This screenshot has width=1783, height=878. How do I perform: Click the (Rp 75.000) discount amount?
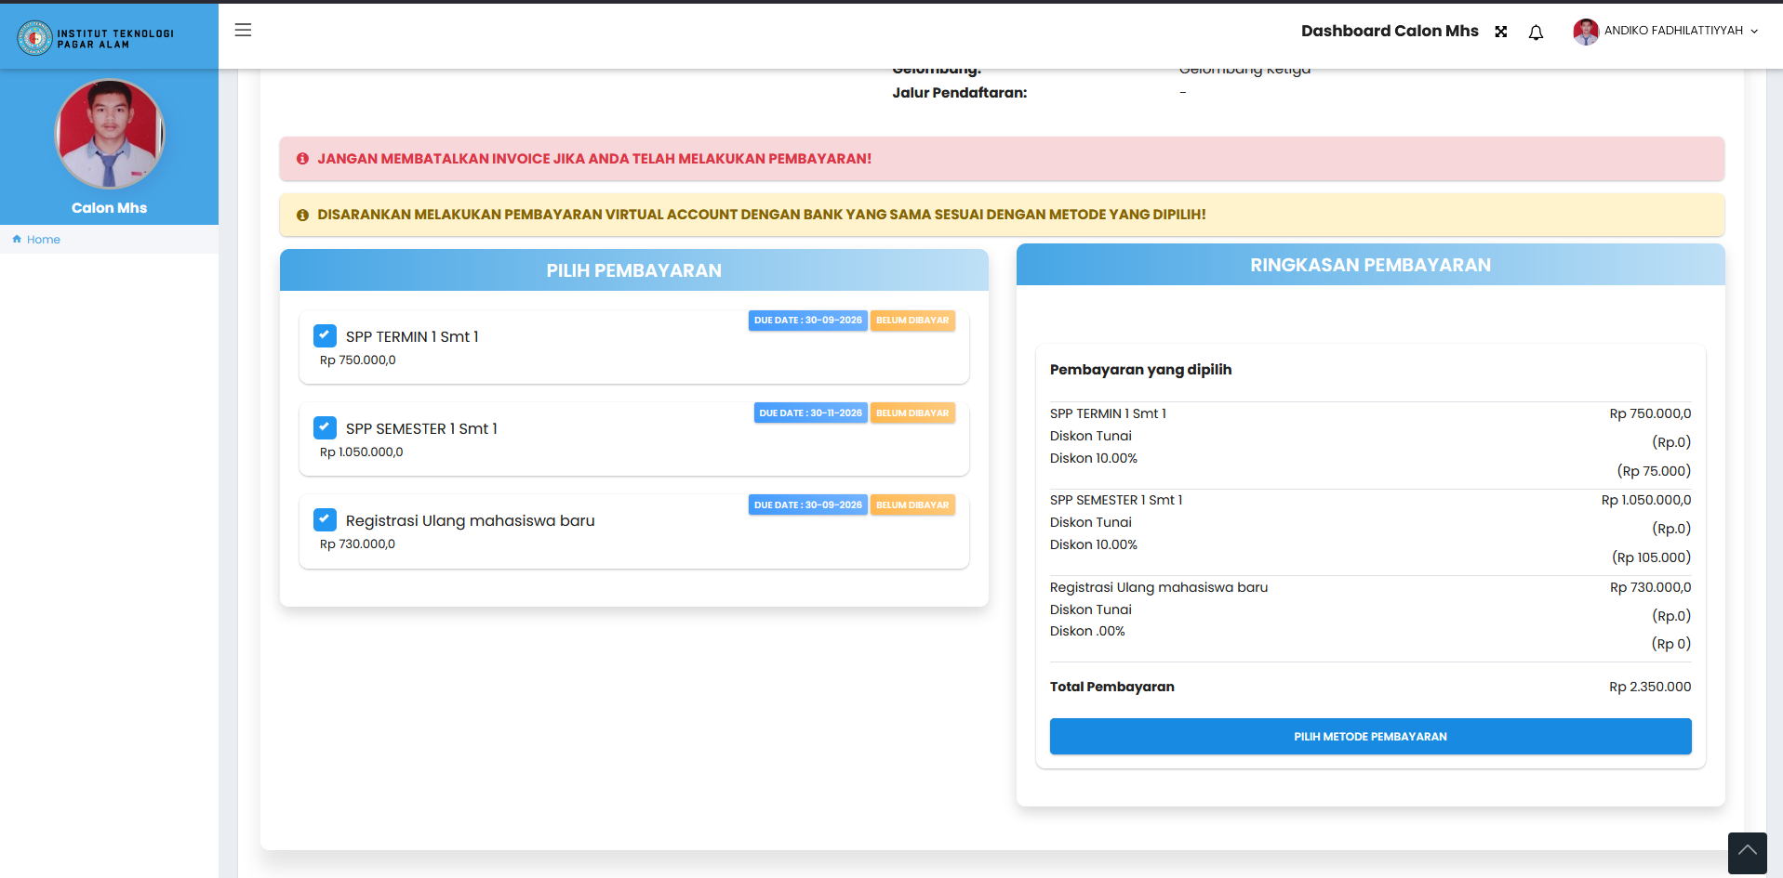point(1654,471)
